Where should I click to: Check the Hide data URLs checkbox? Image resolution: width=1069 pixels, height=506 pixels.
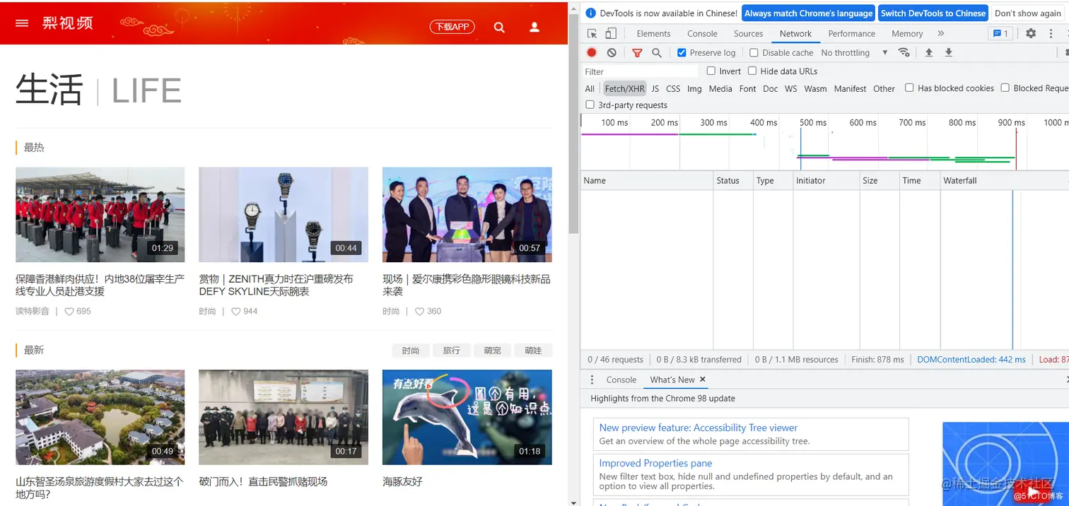[x=752, y=71]
